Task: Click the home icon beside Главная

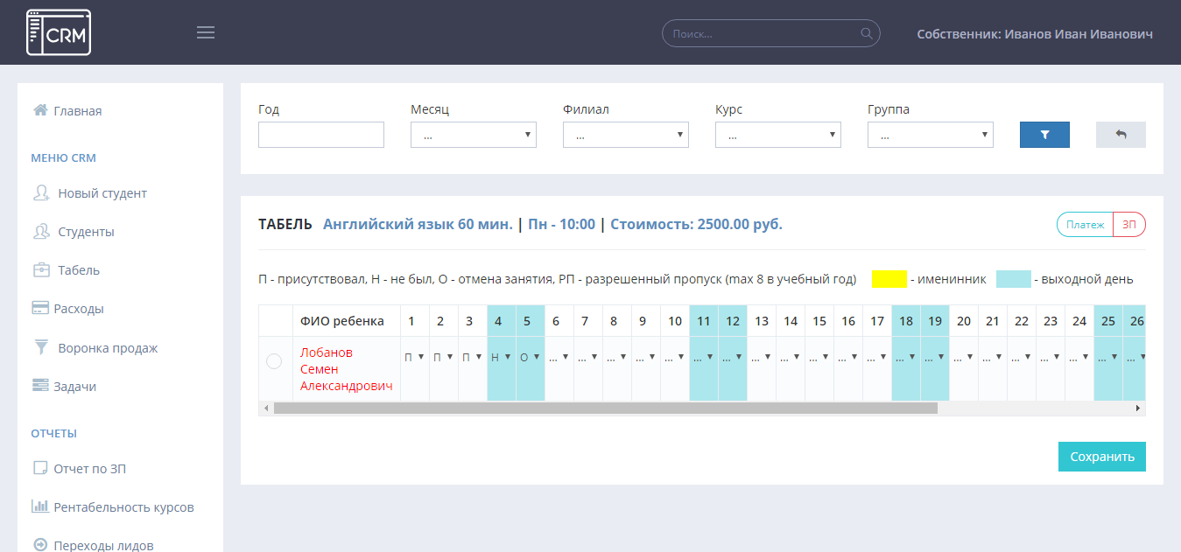Action: 40,110
